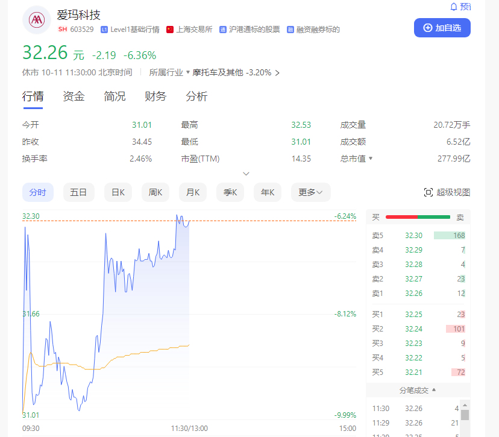
Task: Expand the 所属行业 dropdown arrow
Action: pos(188,72)
